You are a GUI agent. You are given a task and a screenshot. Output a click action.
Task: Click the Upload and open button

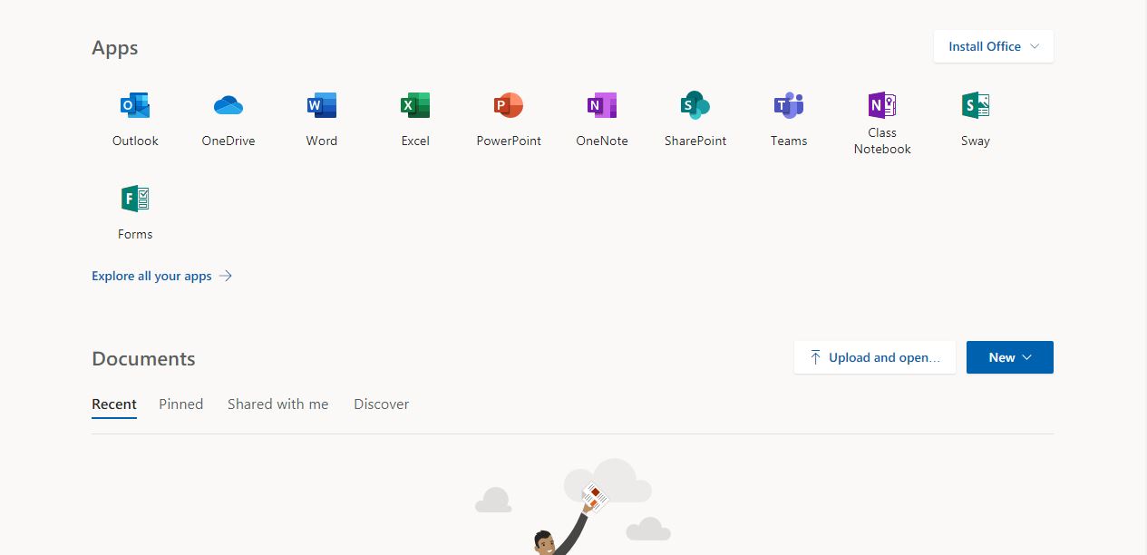[875, 357]
